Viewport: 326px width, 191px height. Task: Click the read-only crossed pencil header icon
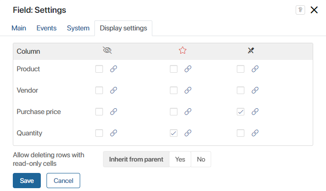point(251,50)
